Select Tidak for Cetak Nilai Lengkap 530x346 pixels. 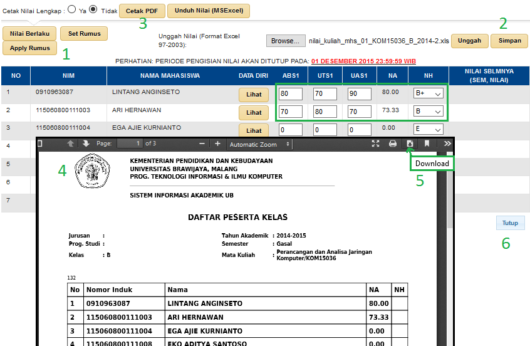click(93, 9)
